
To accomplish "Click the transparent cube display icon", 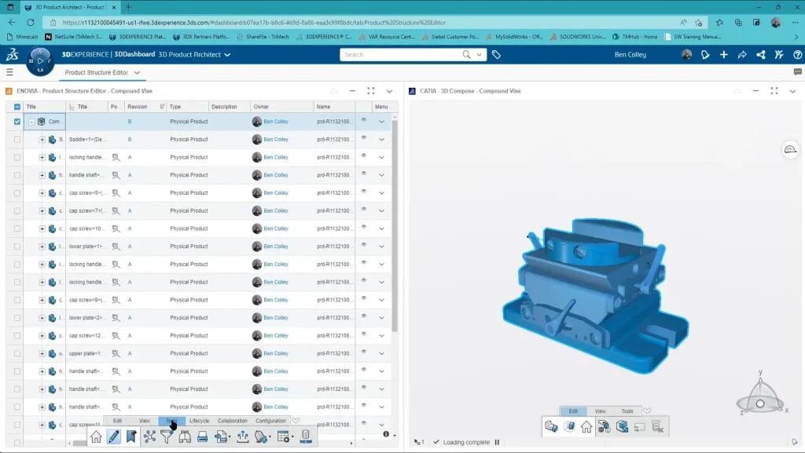I will 569,426.
